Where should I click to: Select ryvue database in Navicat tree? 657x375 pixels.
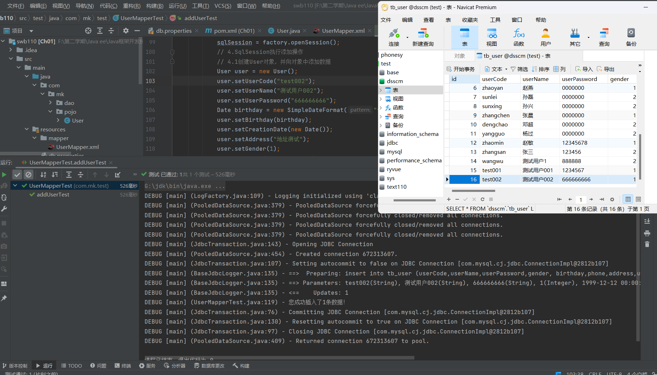(x=394, y=169)
